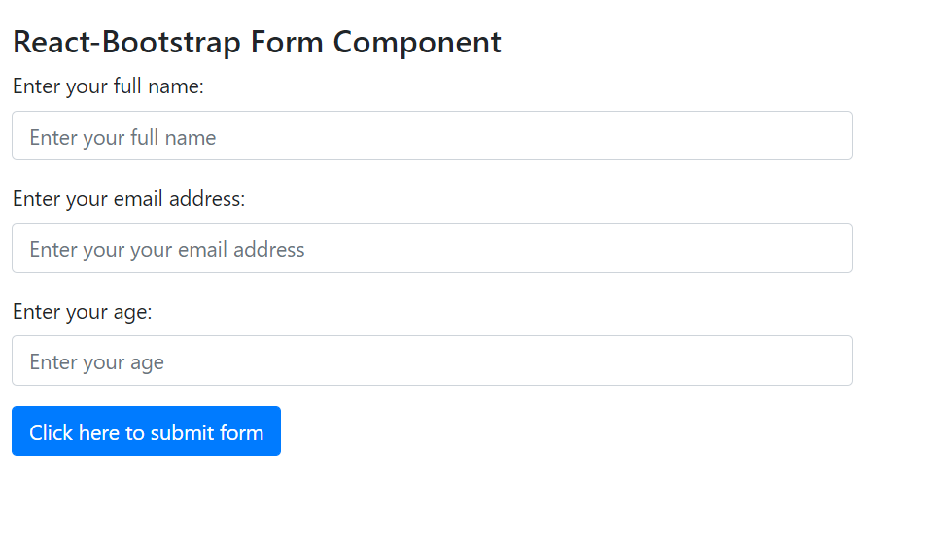Click the word 'React-Bootstrap' in the heading
Viewport: 942px width, 548px height.
click(x=126, y=43)
